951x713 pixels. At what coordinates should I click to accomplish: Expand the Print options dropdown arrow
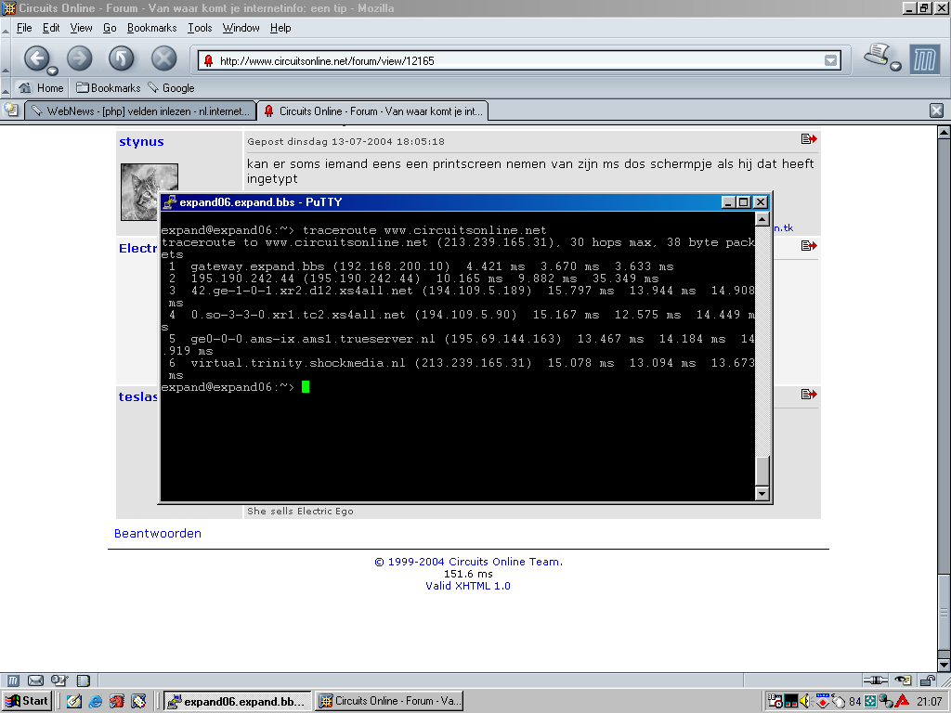point(895,67)
